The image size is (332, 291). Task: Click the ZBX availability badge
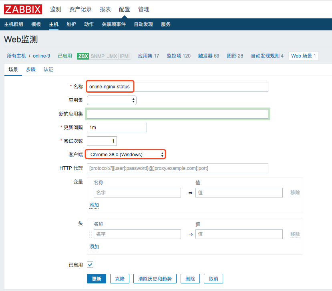(83, 56)
